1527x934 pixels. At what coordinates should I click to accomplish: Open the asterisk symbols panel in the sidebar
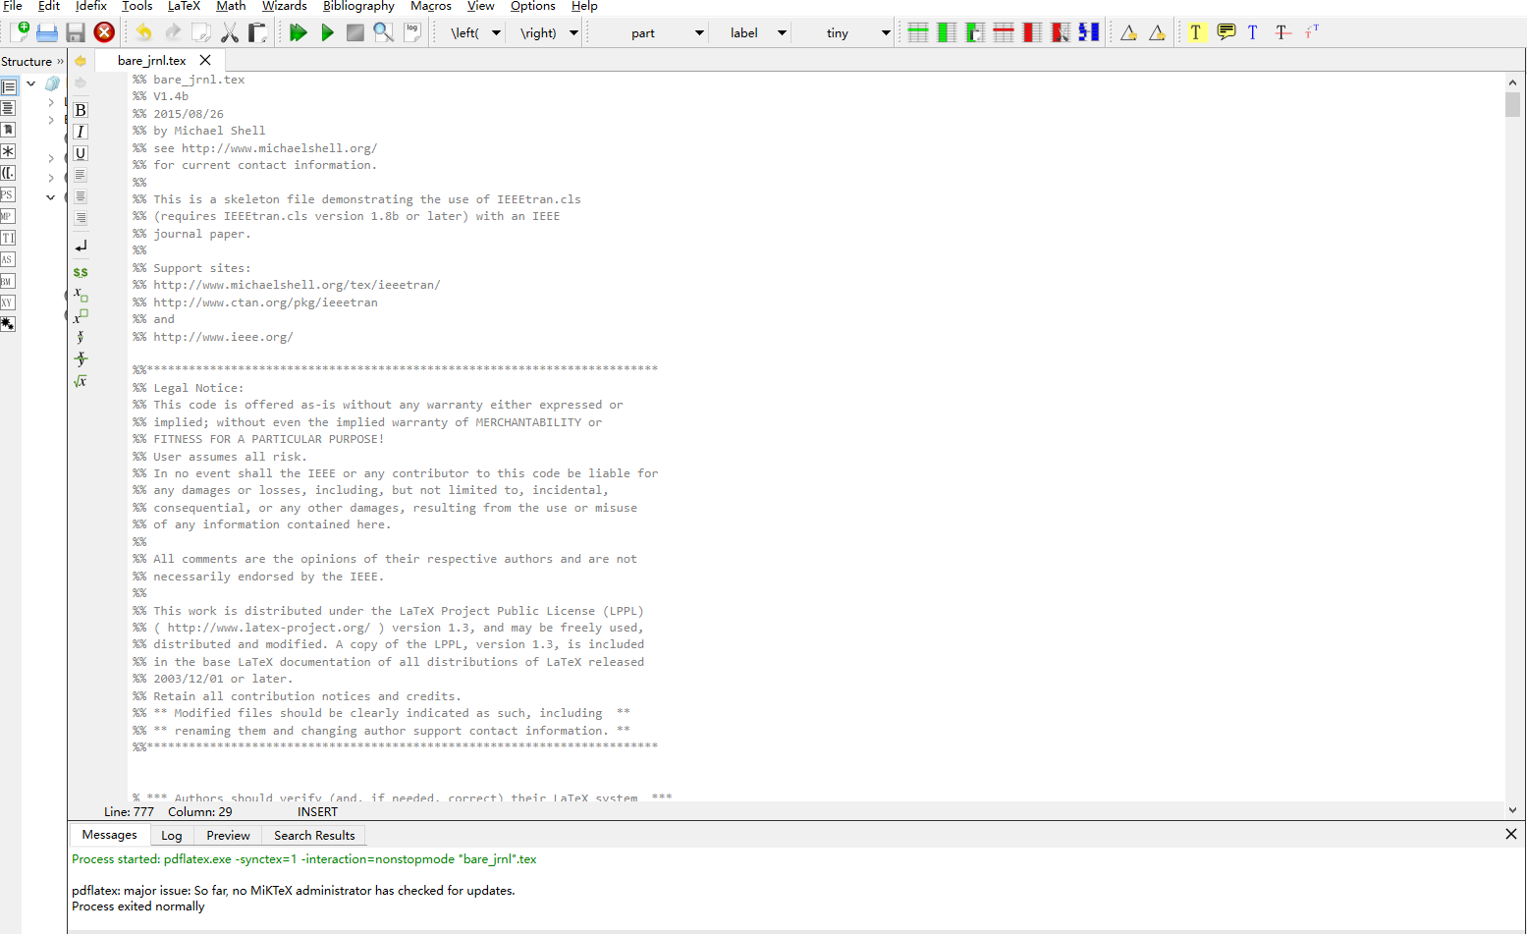[x=8, y=151]
